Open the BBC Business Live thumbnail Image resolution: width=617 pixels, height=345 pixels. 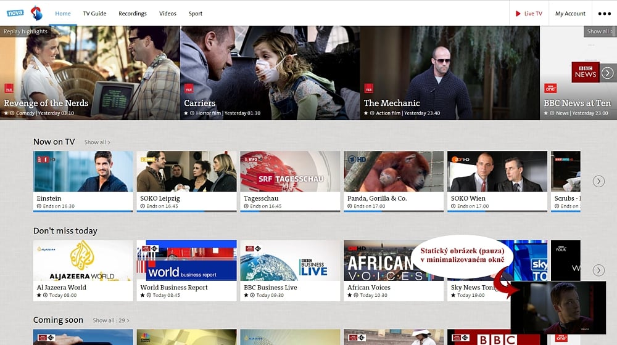290,261
